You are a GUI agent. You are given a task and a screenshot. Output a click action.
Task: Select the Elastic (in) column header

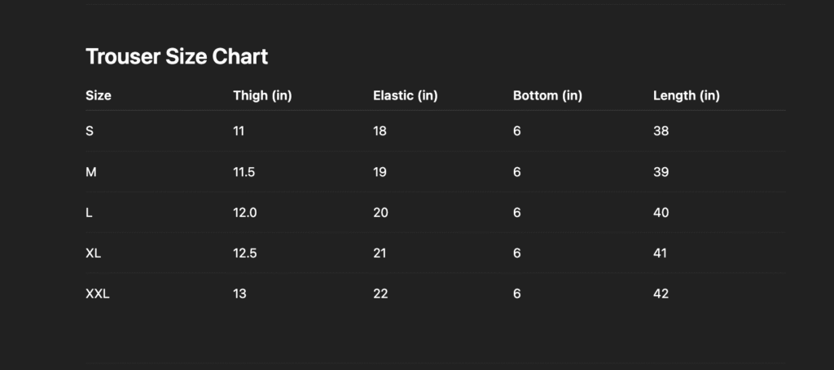click(x=405, y=95)
